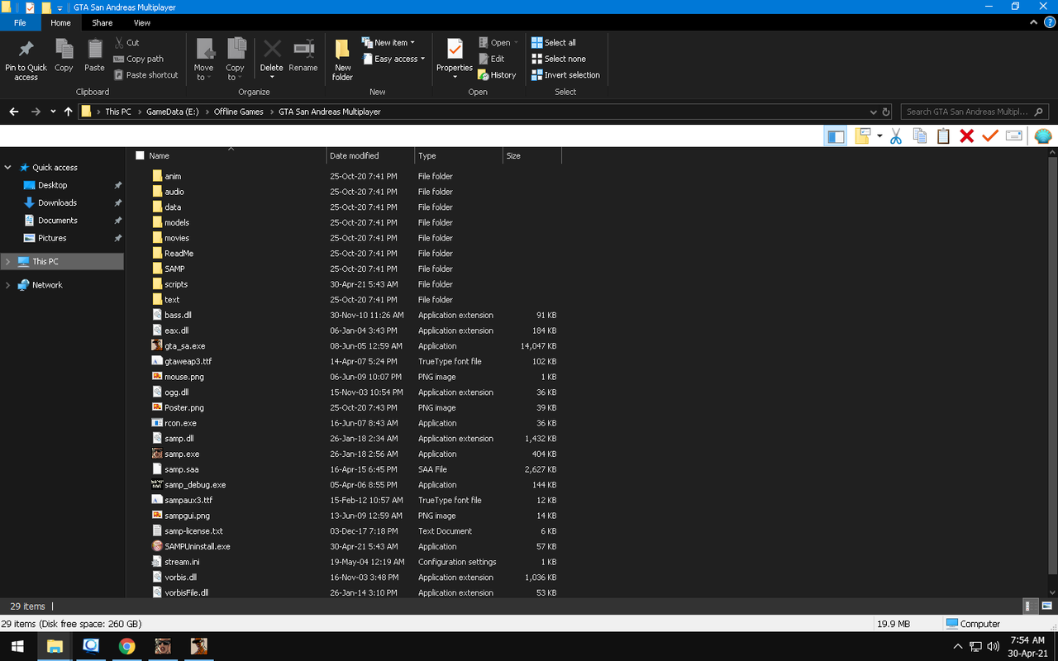
Task: Click the Copy icon in the ribbon
Action: tap(64, 50)
